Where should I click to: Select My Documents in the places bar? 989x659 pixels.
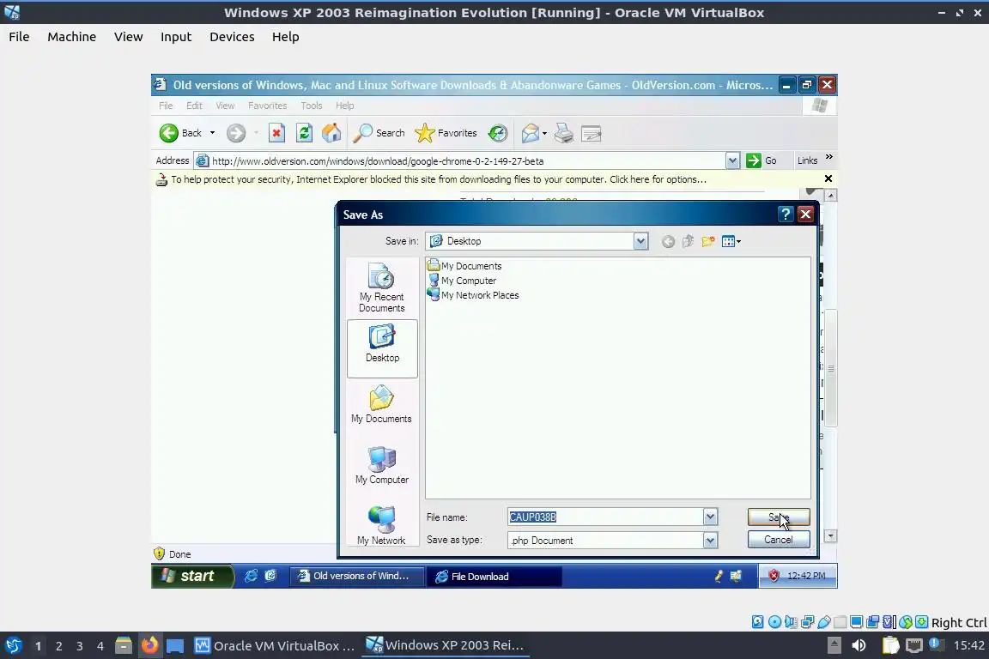tap(381, 405)
